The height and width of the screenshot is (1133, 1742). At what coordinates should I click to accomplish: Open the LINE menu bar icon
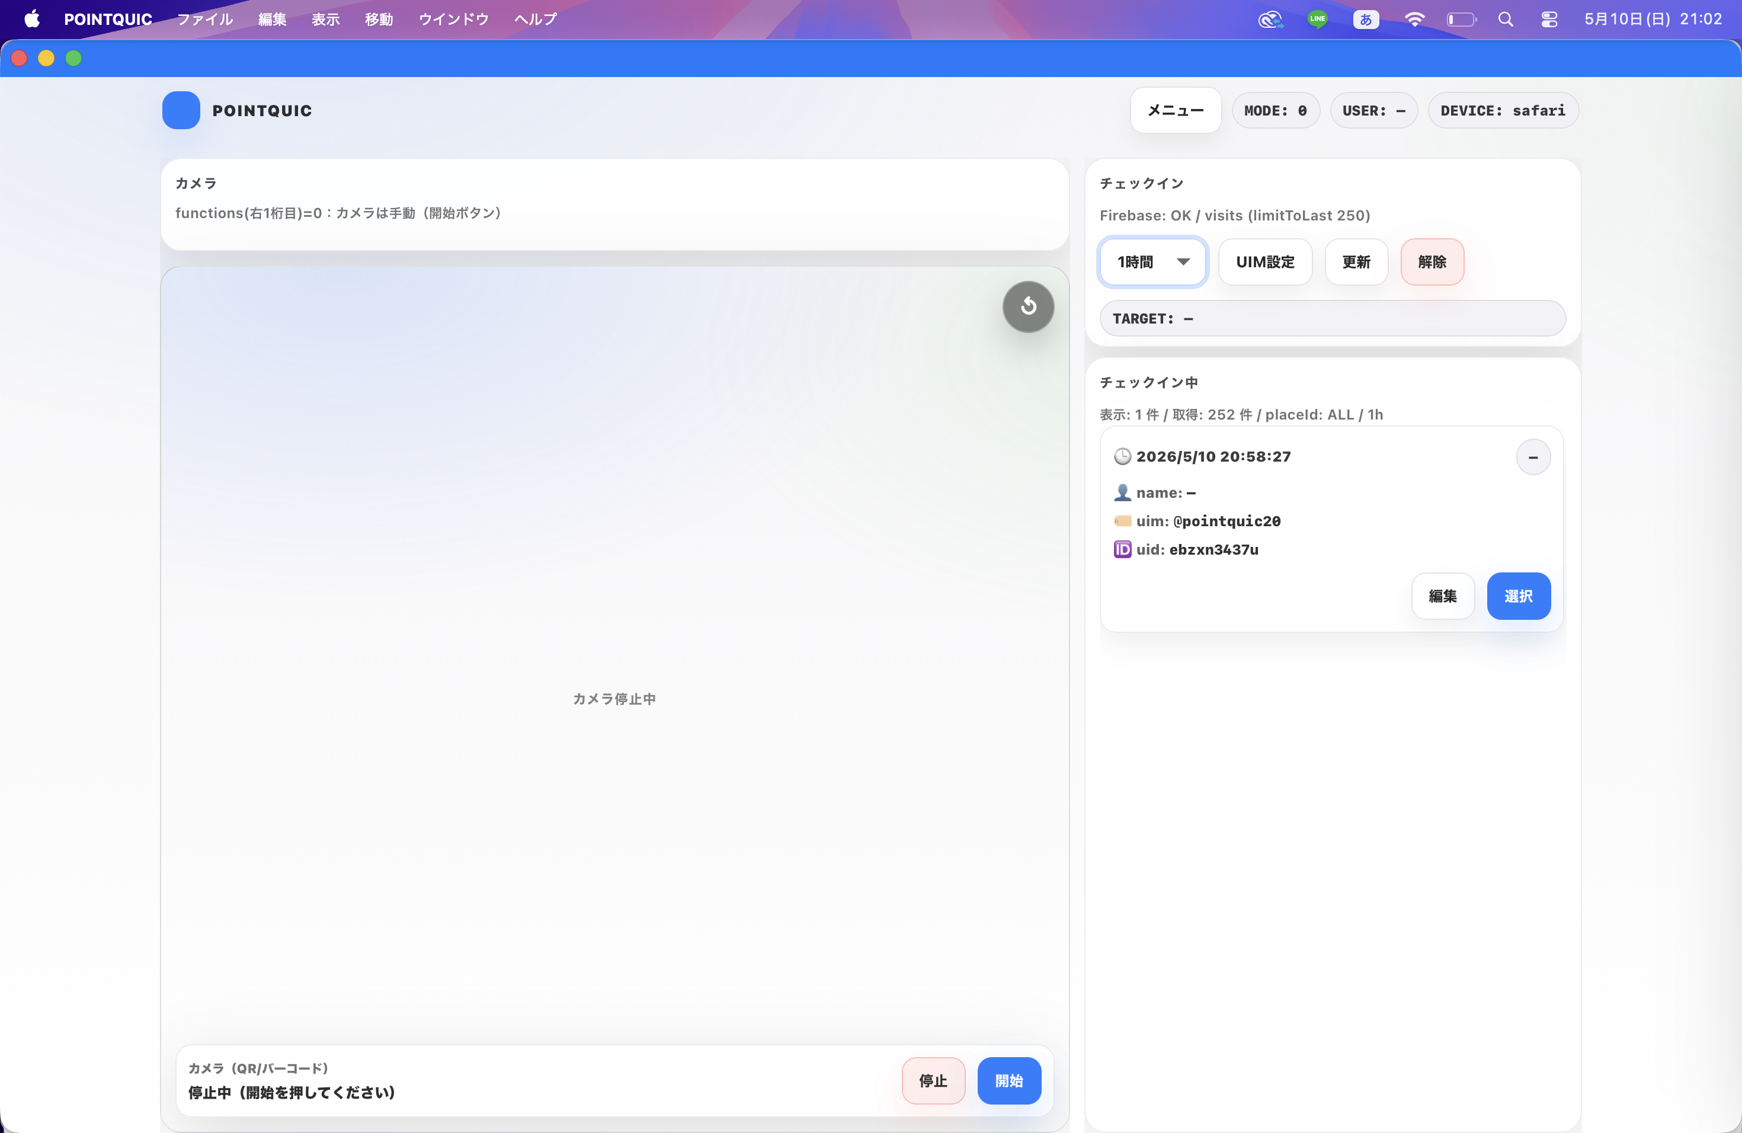1318,19
